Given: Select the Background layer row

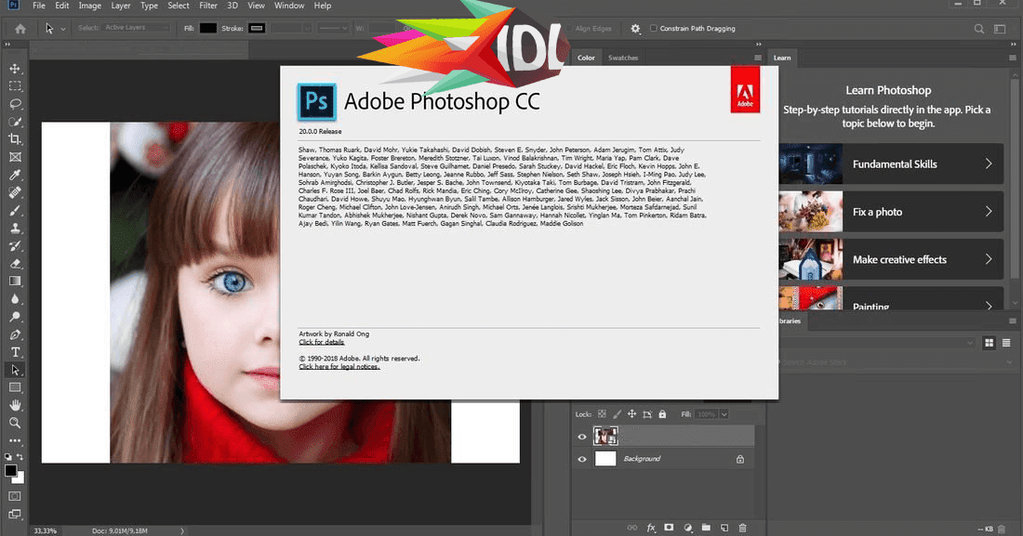Looking at the screenshot, I should tap(663, 459).
